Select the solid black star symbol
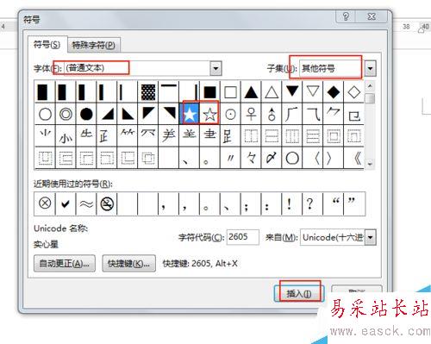The height and width of the screenshot is (344, 431). click(190, 114)
